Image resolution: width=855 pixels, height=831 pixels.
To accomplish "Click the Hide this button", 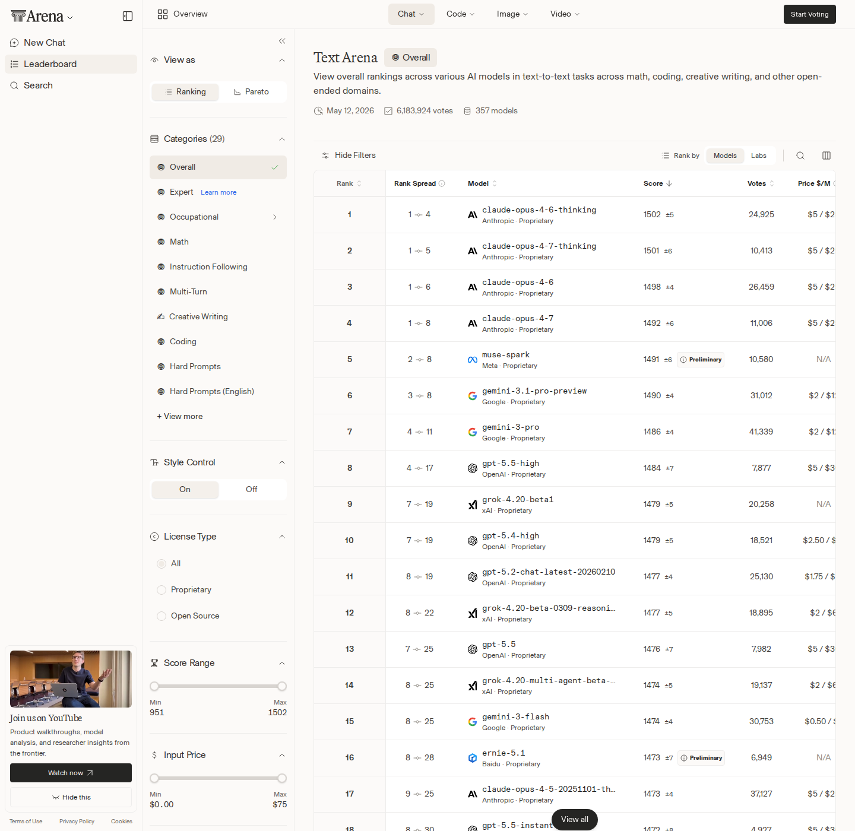I will pyautogui.click(x=71, y=797).
